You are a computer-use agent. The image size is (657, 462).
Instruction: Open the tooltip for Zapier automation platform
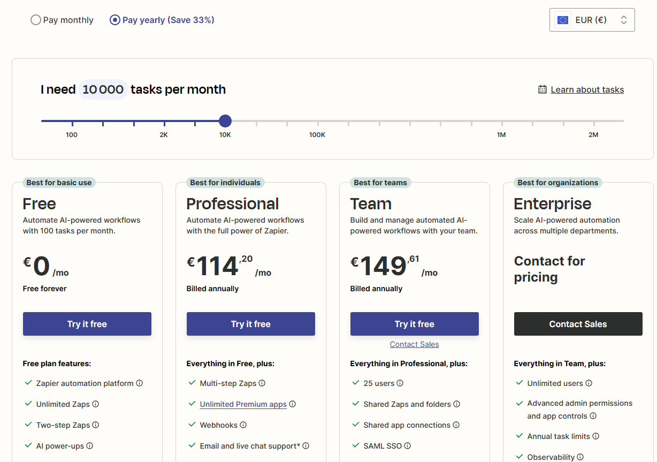tap(140, 383)
